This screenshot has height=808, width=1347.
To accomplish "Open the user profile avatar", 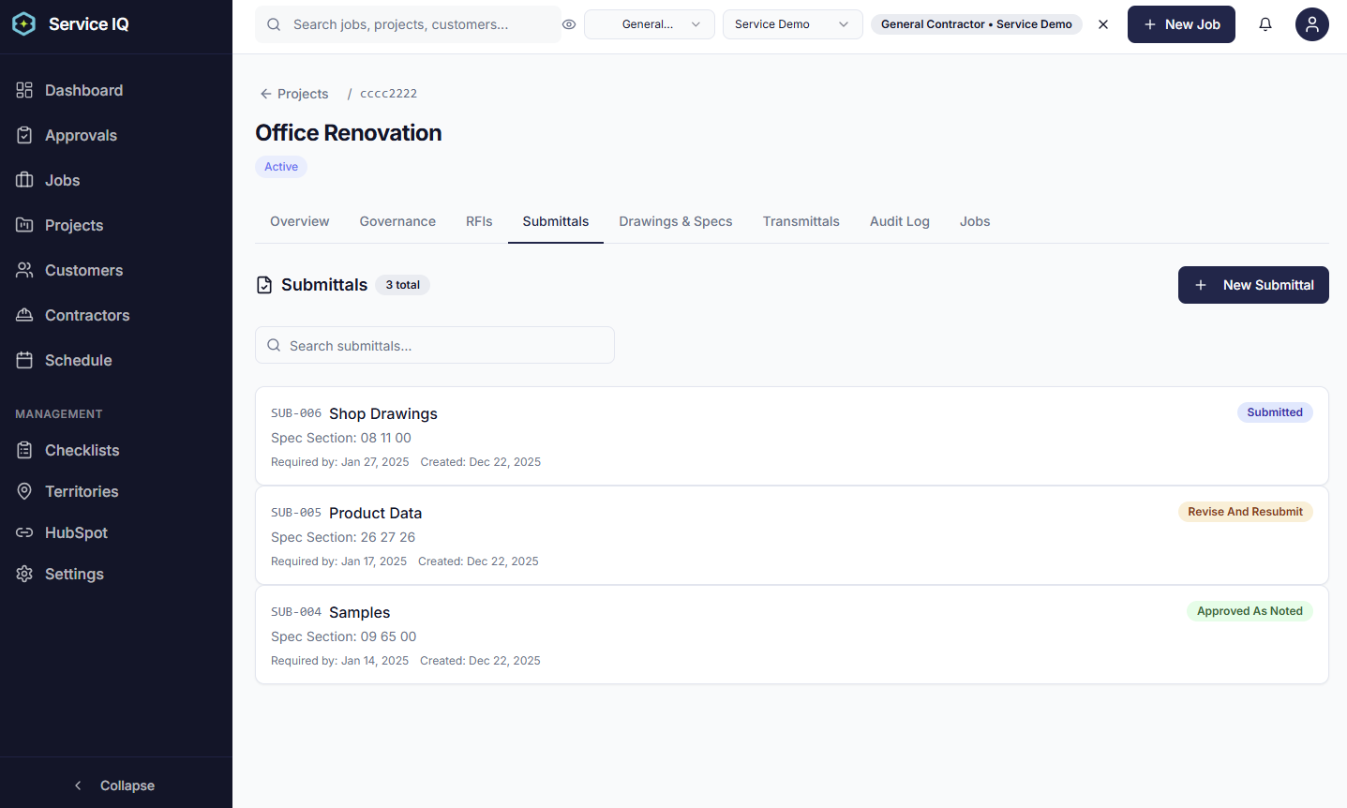I will pos(1312,24).
